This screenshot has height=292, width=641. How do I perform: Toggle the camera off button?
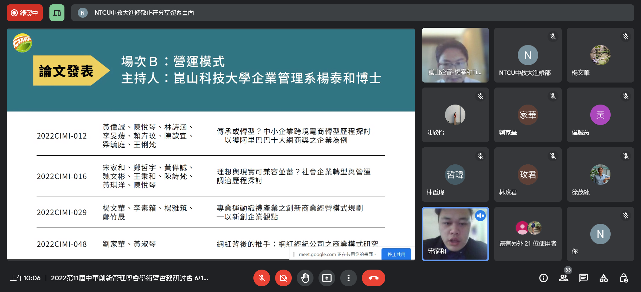click(x=283, y=278)
